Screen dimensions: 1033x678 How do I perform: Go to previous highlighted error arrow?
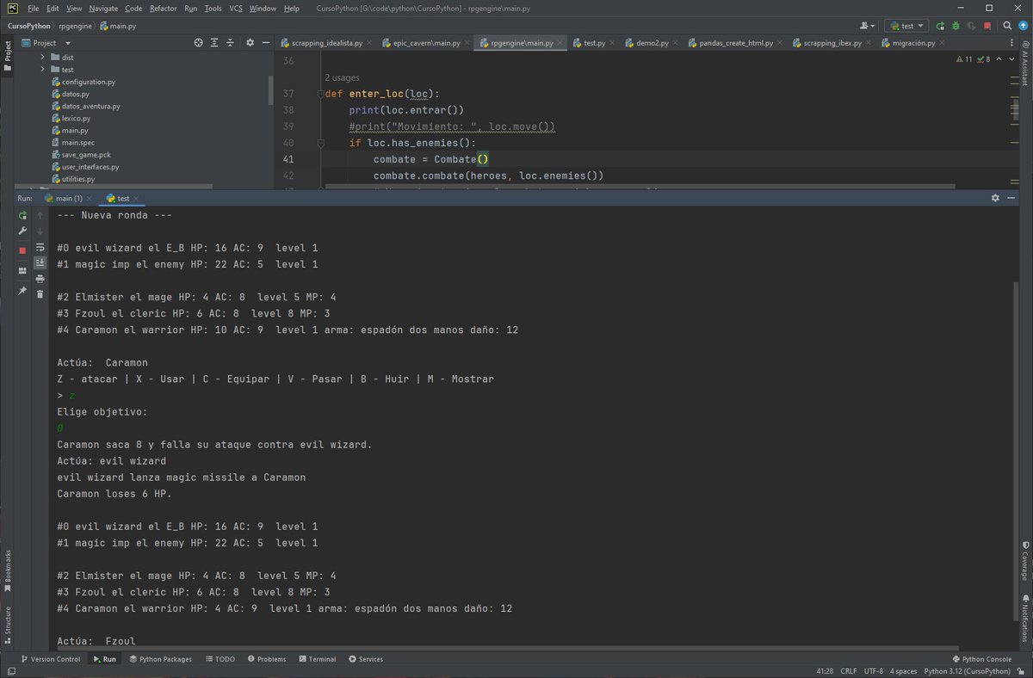(x=999, y=59)
